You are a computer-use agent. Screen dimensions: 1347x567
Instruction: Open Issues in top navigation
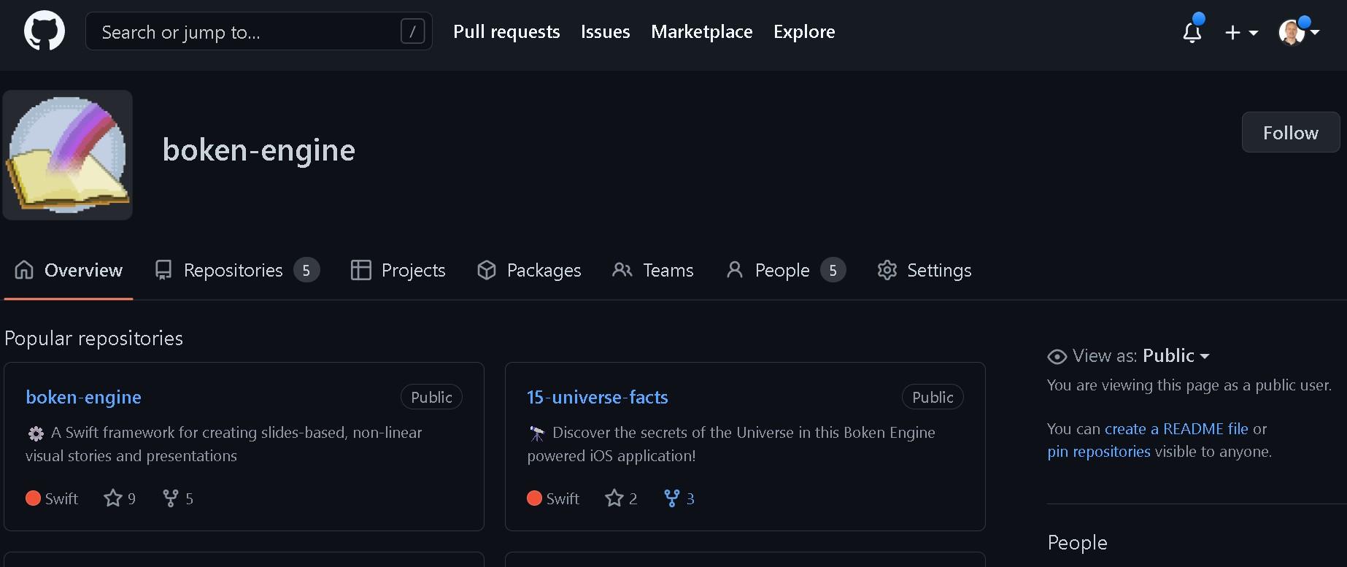pyautogui.click(x=605, y=31)
